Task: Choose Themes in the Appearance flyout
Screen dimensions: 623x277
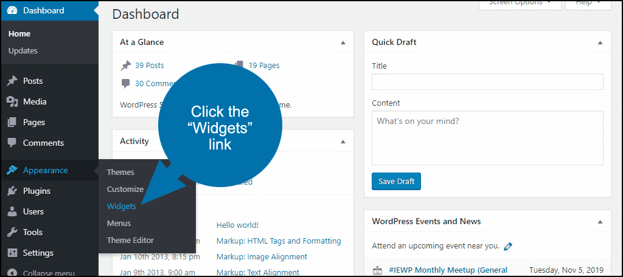Action: tap(120, 173)
